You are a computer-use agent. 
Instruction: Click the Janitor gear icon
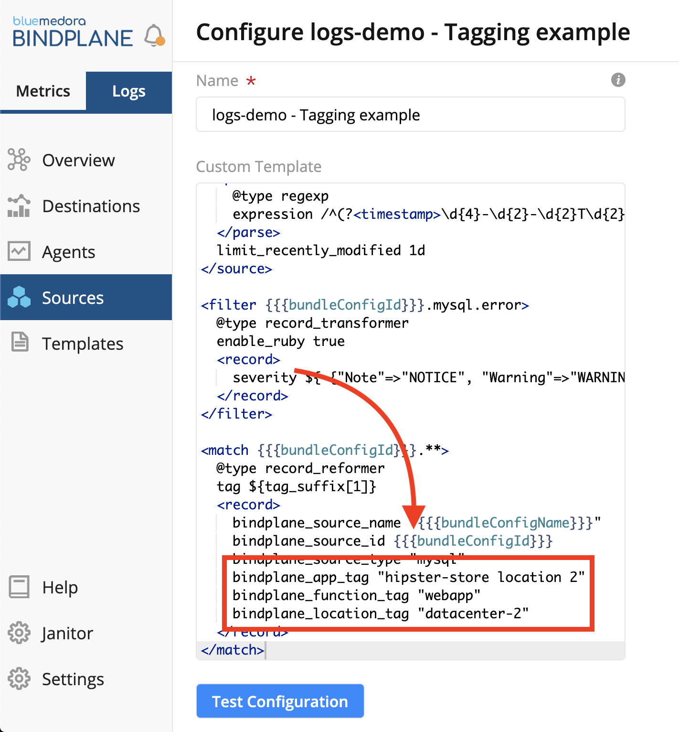click(x=19, y=633)
